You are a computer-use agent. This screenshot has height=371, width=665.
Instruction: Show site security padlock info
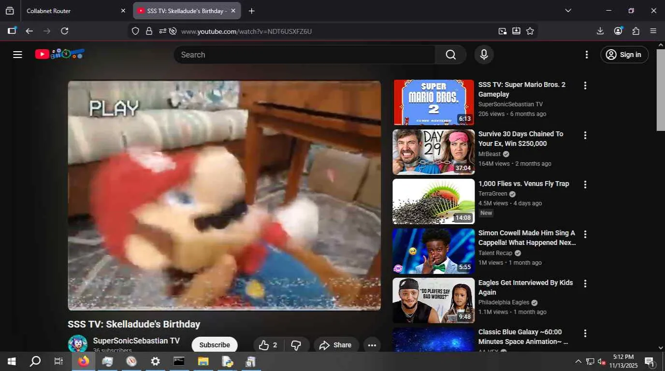[149, 31]
